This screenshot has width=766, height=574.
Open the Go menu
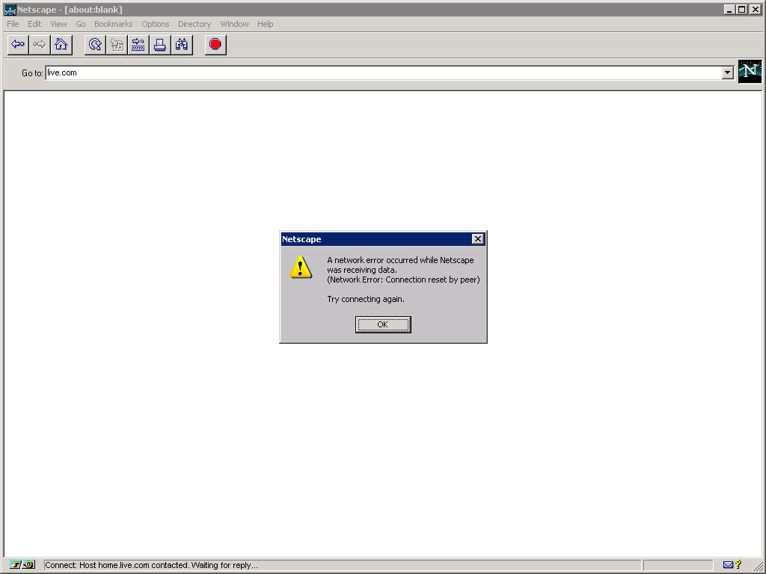(81, 24)
